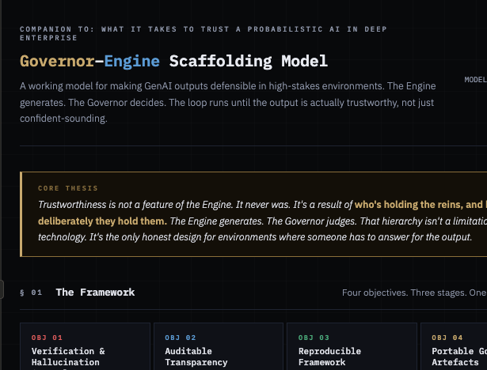Click the 'Governor-Engine Scaffolding Model' title
The width and height of the screenshot is (487, 370).
coord(173,61)
